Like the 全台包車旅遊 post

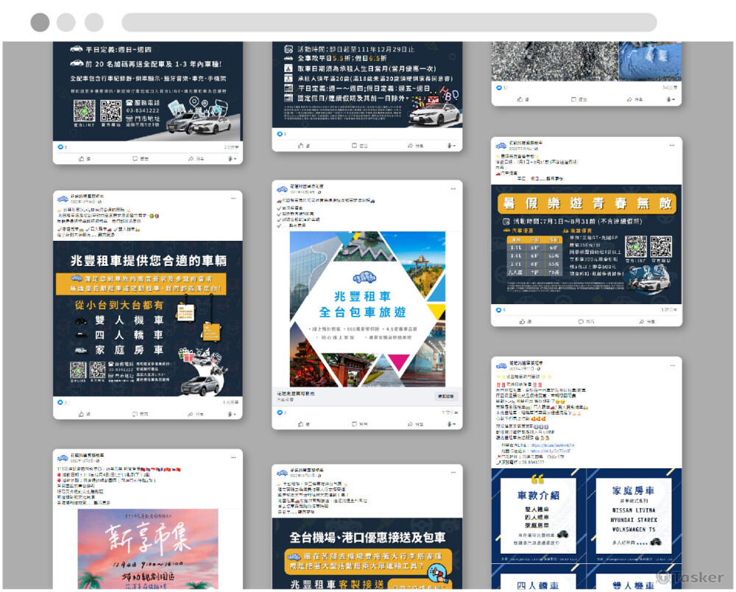304,424
